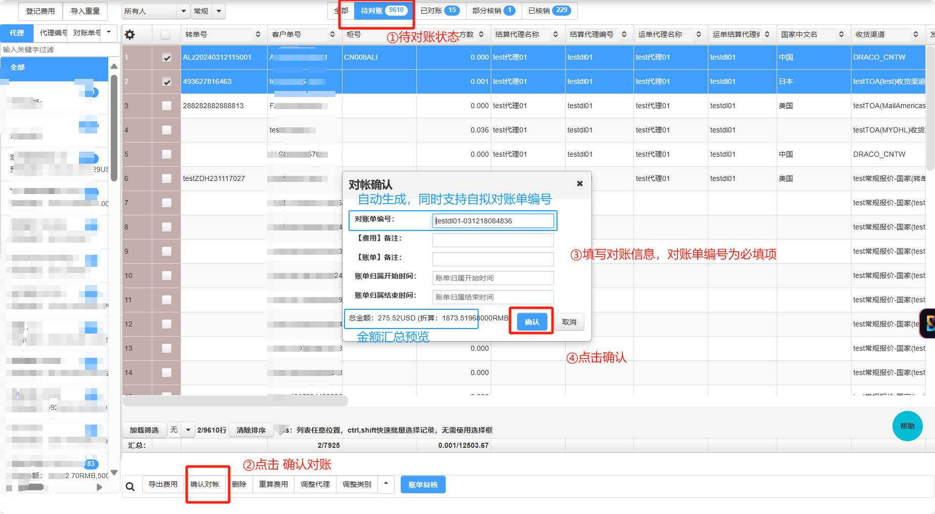Viewport: 935px width, 514px height.
Task: Switch to the 已对账 tab
Action: click(x=439, y=11)
